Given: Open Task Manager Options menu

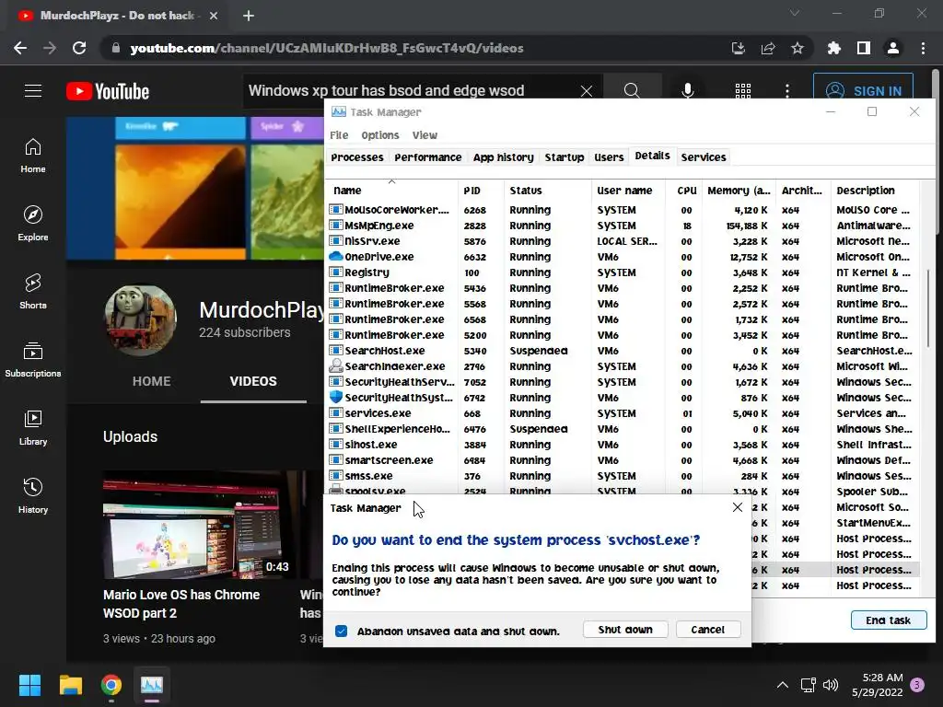Looking at the screenshot, I should [x=380, y=135].
